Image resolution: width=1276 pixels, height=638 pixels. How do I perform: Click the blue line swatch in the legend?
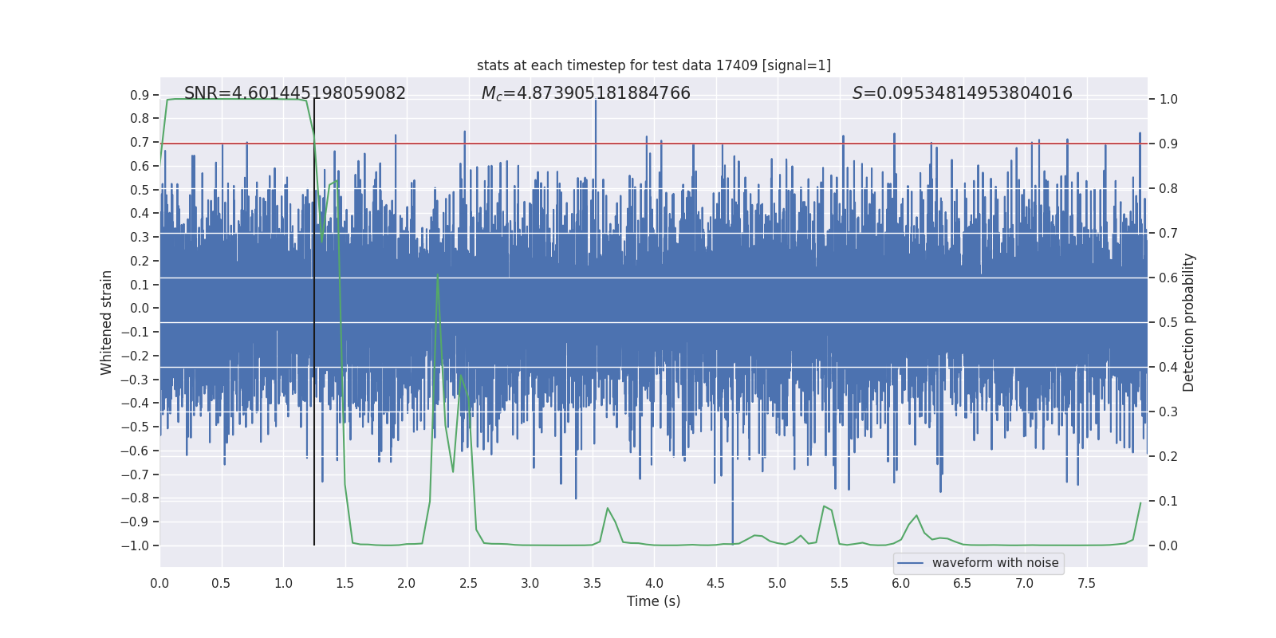(911, 563)
